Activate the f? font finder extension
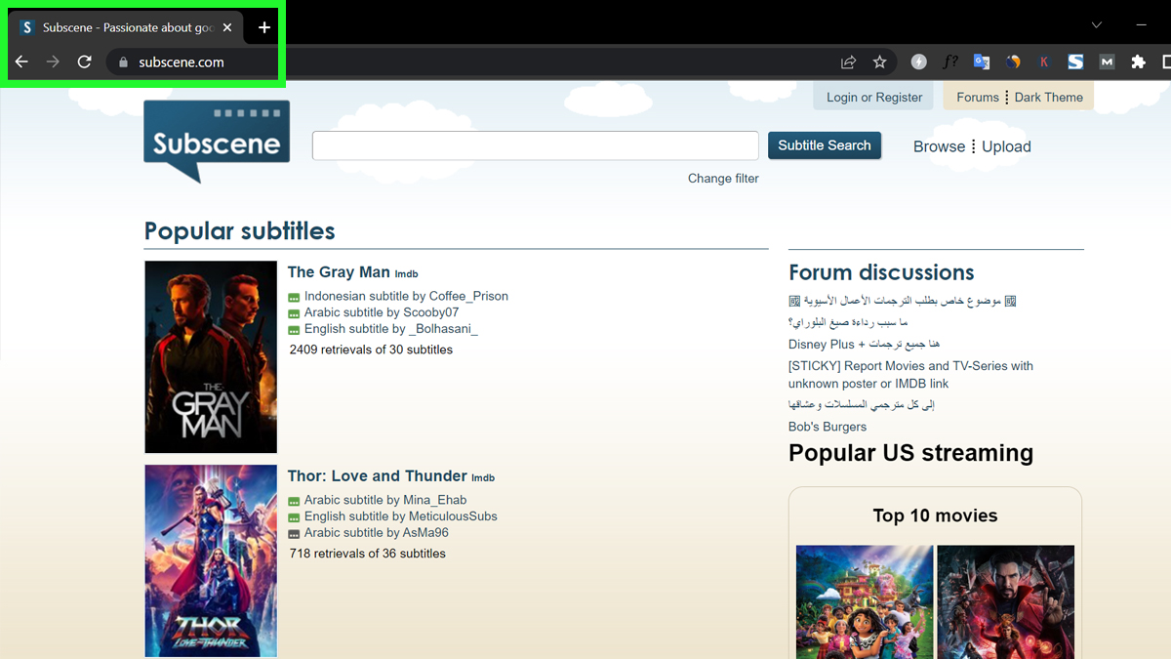Image resolution: width=1171 pixels, height=659 pixels. [950, 62]
